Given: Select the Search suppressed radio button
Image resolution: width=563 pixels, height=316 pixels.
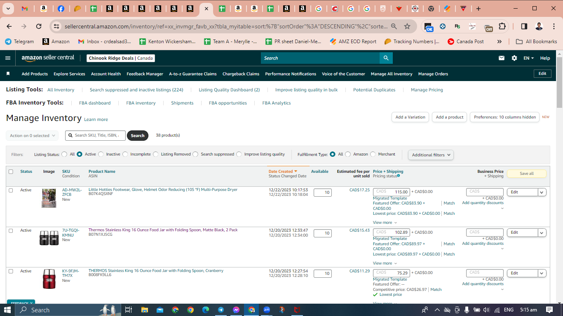Looking at the screenshot, I should [196, 154].
